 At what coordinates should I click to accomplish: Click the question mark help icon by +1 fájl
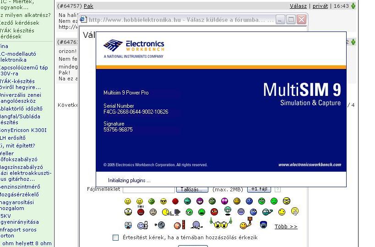click(x=277, y=189)
